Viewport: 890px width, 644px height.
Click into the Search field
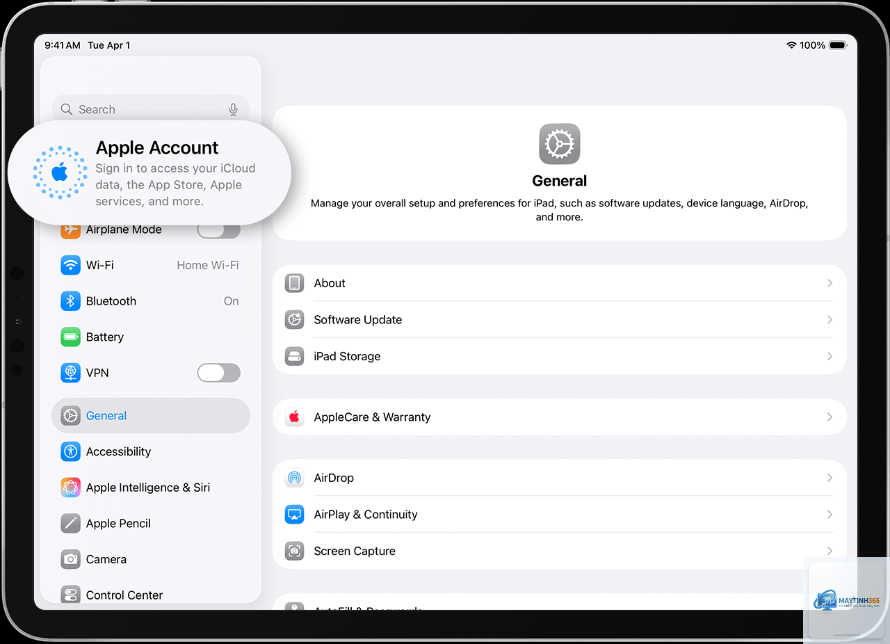pyautogui.click(x=150, y=109)
